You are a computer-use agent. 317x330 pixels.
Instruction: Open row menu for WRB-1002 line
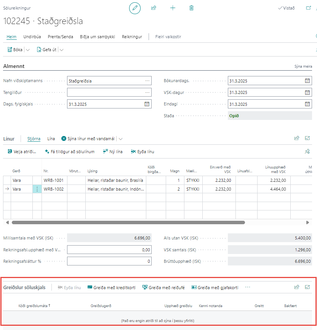37,189
